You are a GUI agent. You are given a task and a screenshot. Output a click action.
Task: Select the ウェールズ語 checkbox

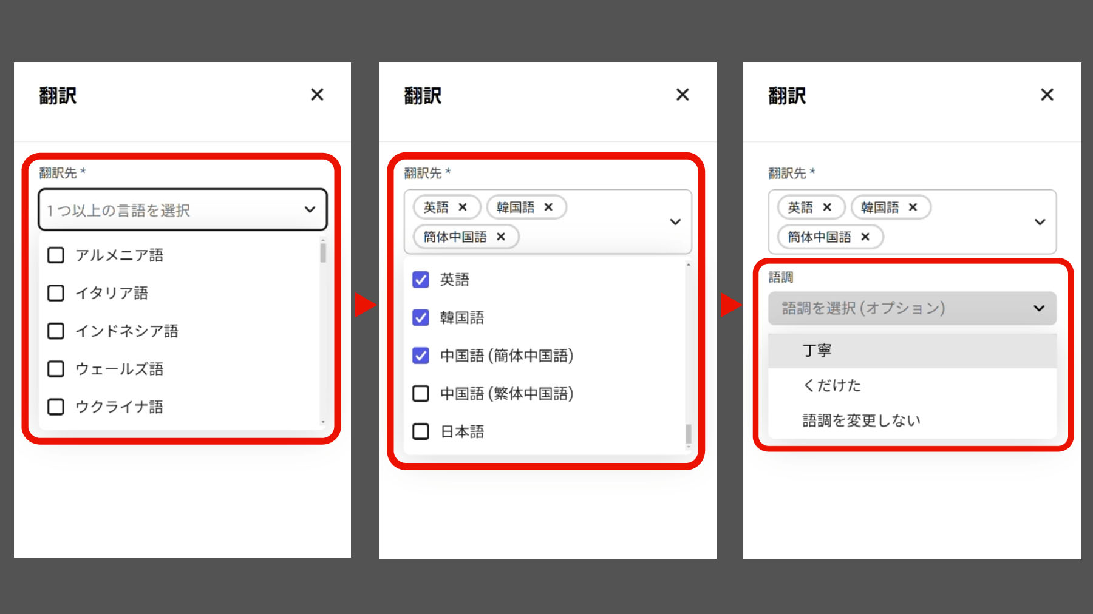tap(56, 369)
